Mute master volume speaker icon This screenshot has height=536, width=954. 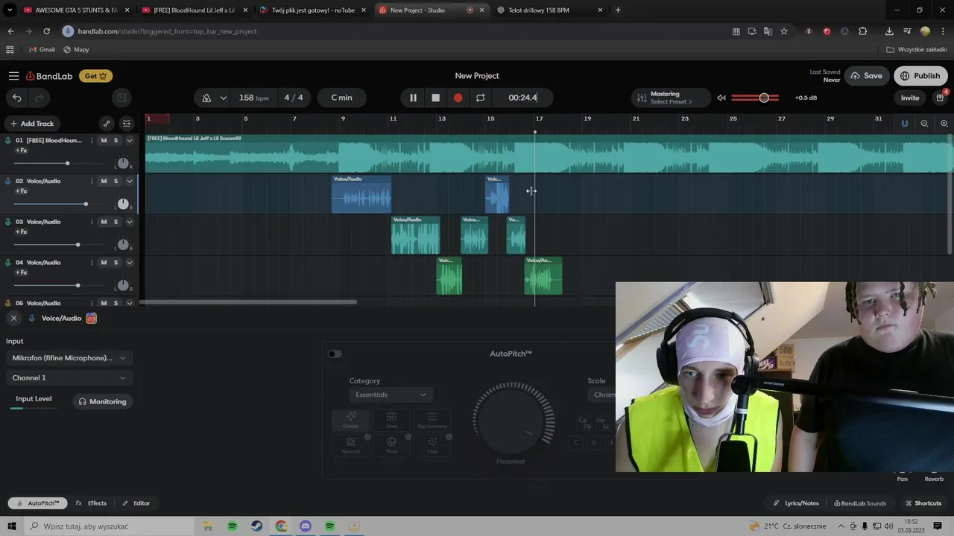(721, 98)
